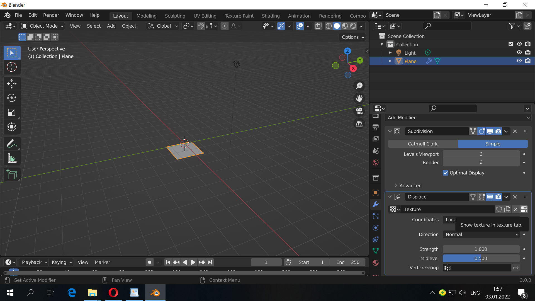Toggle Displace modifier edit mode display
This screenshot has width=535, height=301.
pyautogui.click(x=481, y=197)
